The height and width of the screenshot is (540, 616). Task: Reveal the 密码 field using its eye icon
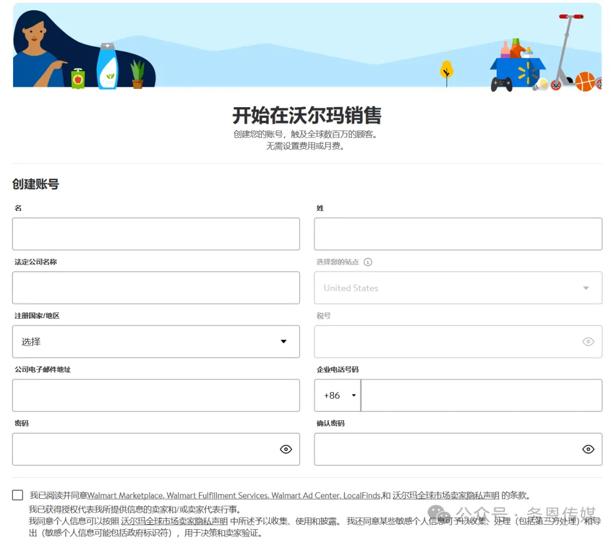click(x=286, y=449)
